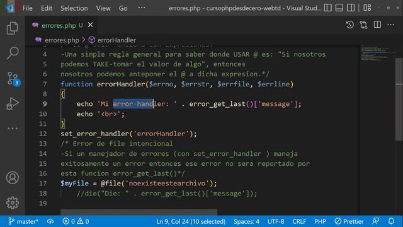Toggle the primary side bar layout
This screenshot has width=403, height=227.
[x=327, y=8]
